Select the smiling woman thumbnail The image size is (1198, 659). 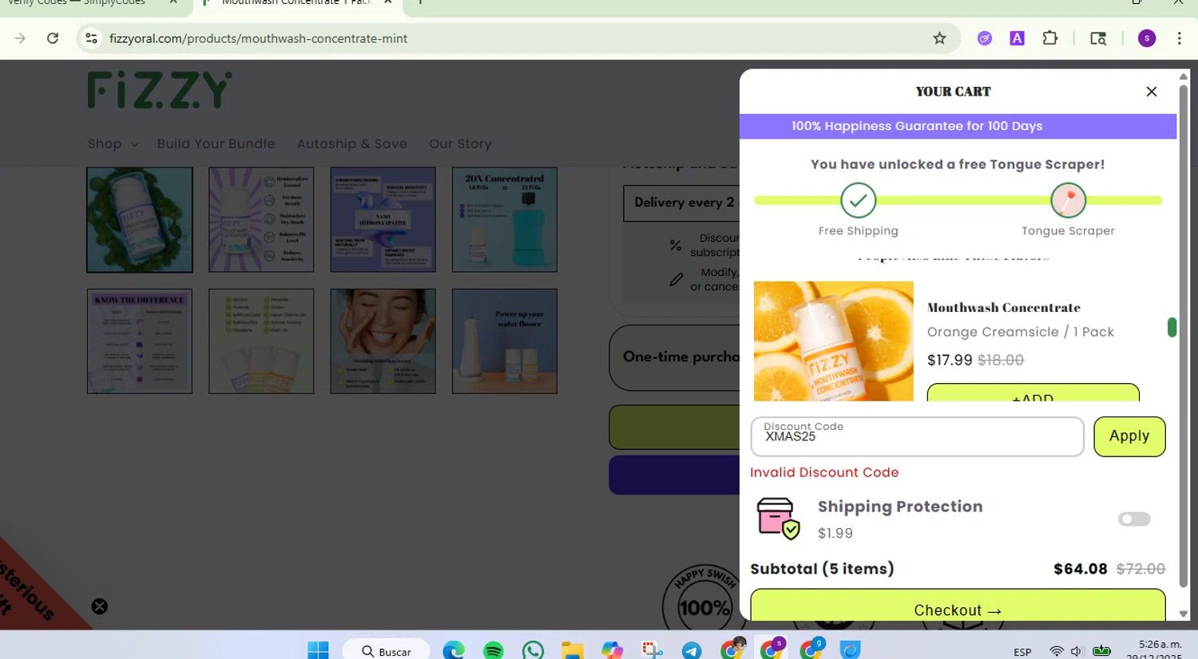click(x=383, y=341)
